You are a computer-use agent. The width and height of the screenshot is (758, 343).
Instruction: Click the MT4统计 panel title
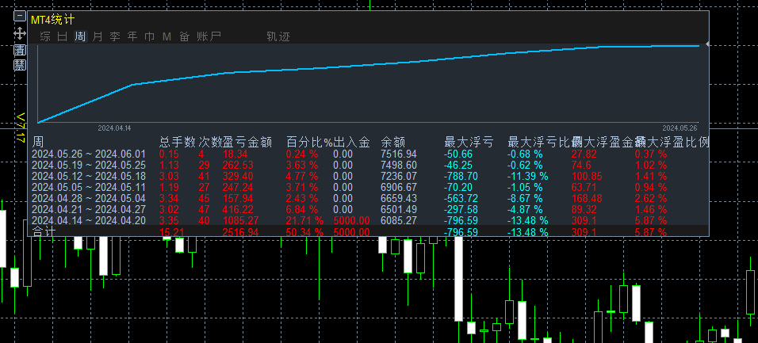[52, 20]
